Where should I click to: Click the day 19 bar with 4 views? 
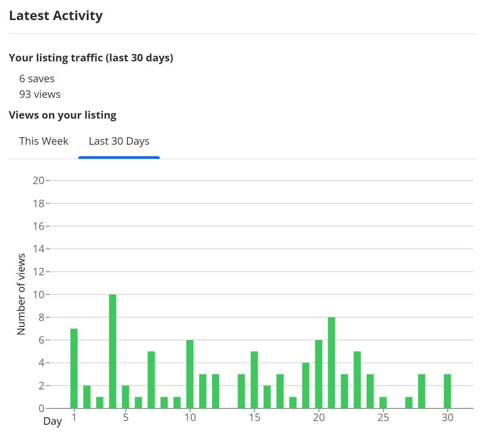click(306, 385)
